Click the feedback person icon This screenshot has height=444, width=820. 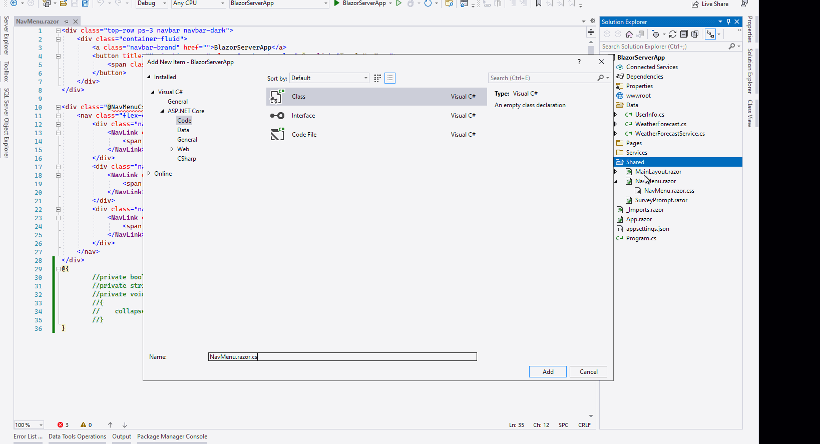point(744,3)
